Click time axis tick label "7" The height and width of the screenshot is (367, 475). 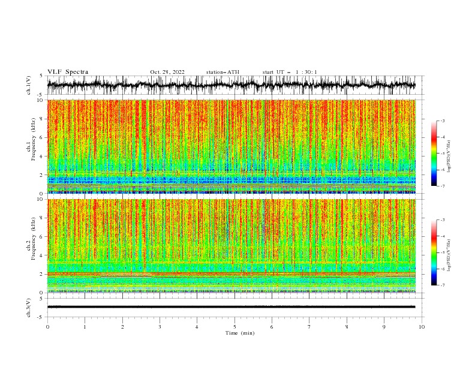click(309, 327)
